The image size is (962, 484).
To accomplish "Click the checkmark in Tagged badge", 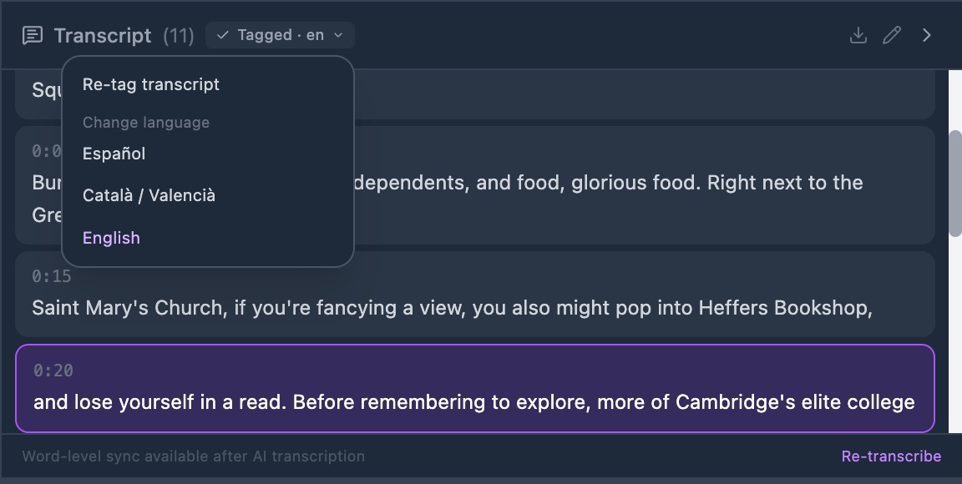I will 223,36.
